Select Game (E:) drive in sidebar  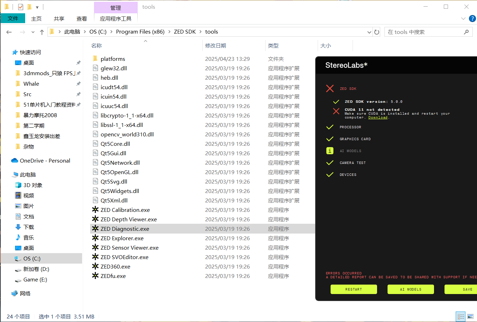(x=35, y=279)
